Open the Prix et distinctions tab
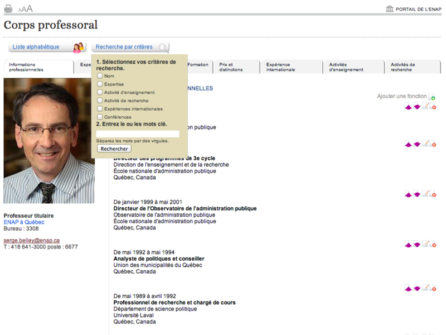This screenshot has height=335, width=446. (x=237, y=67)
